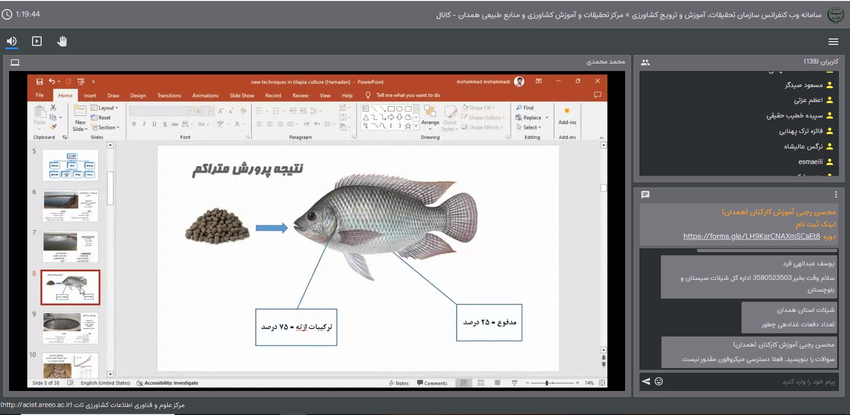The width and height of the screenshot is (850, 415).
Task: Raise hand in the web conference
Action: click(62, 41)
